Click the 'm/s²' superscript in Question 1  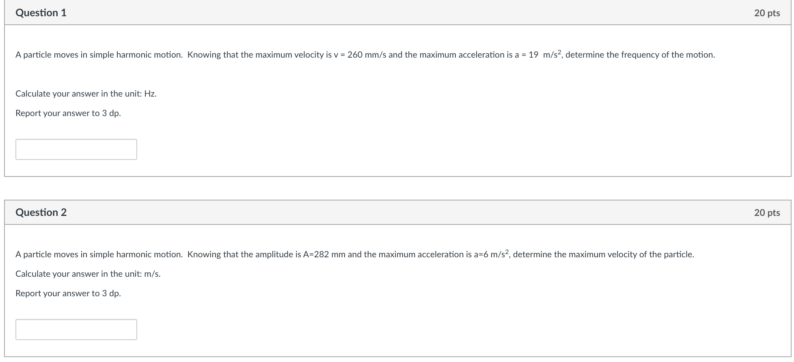tap(551, 53)
